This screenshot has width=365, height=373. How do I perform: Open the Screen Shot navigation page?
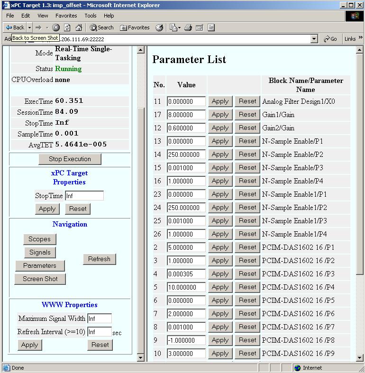[x=40, y=279]
